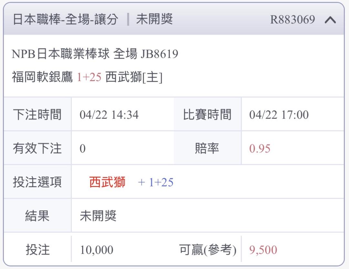This screenshot has width=349, height=269.
Task: Collapse the bet slip with the chevron
Action: click(330, 20)
